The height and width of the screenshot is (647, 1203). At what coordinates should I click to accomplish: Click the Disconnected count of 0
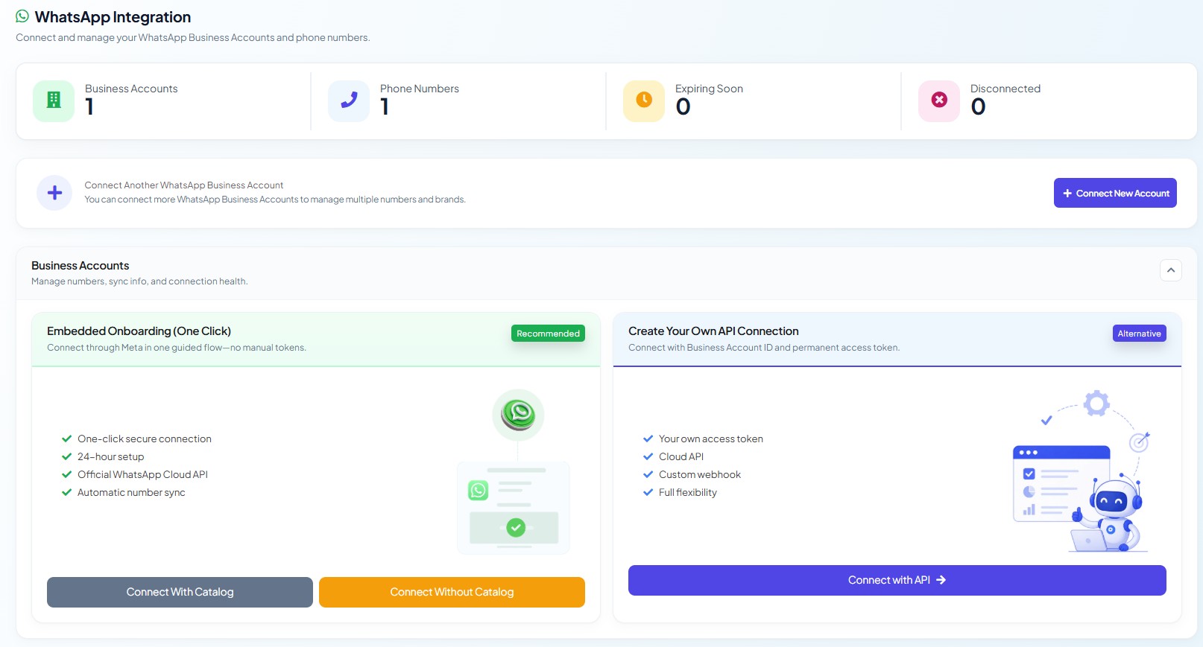click(x=978, y=107)
